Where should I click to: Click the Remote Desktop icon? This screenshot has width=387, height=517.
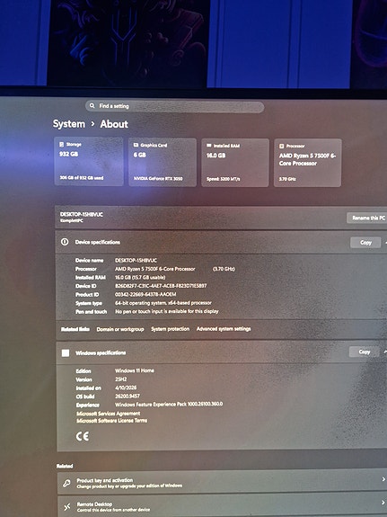pyautogui.click(x=66, y=507)
